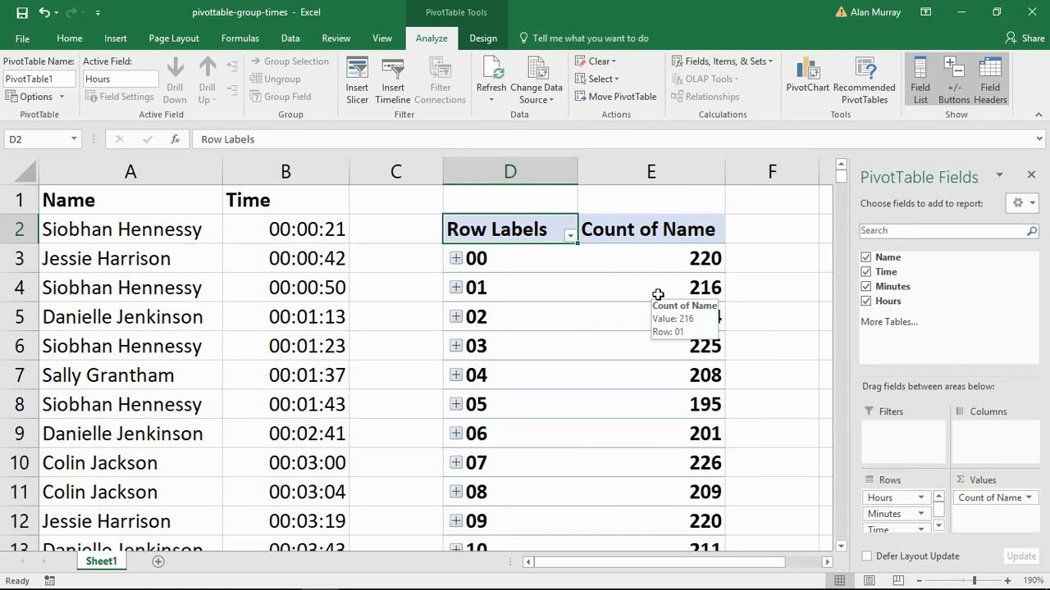The image size is (1050, 590).
Task: Enable Defer Layout Update checkbox
Action: (x=867, y=556)
